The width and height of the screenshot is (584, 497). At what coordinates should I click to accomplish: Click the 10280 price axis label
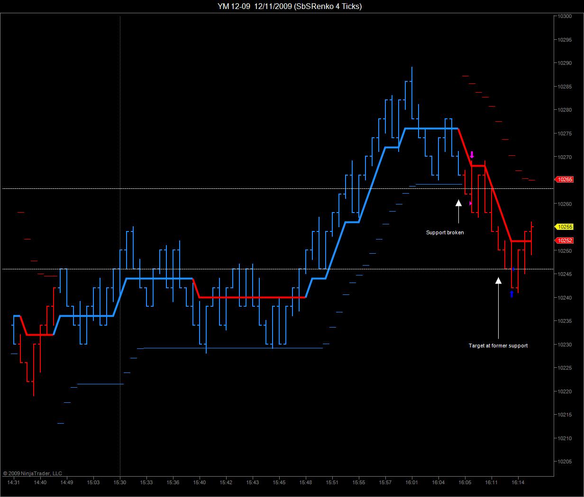(565, 110)
